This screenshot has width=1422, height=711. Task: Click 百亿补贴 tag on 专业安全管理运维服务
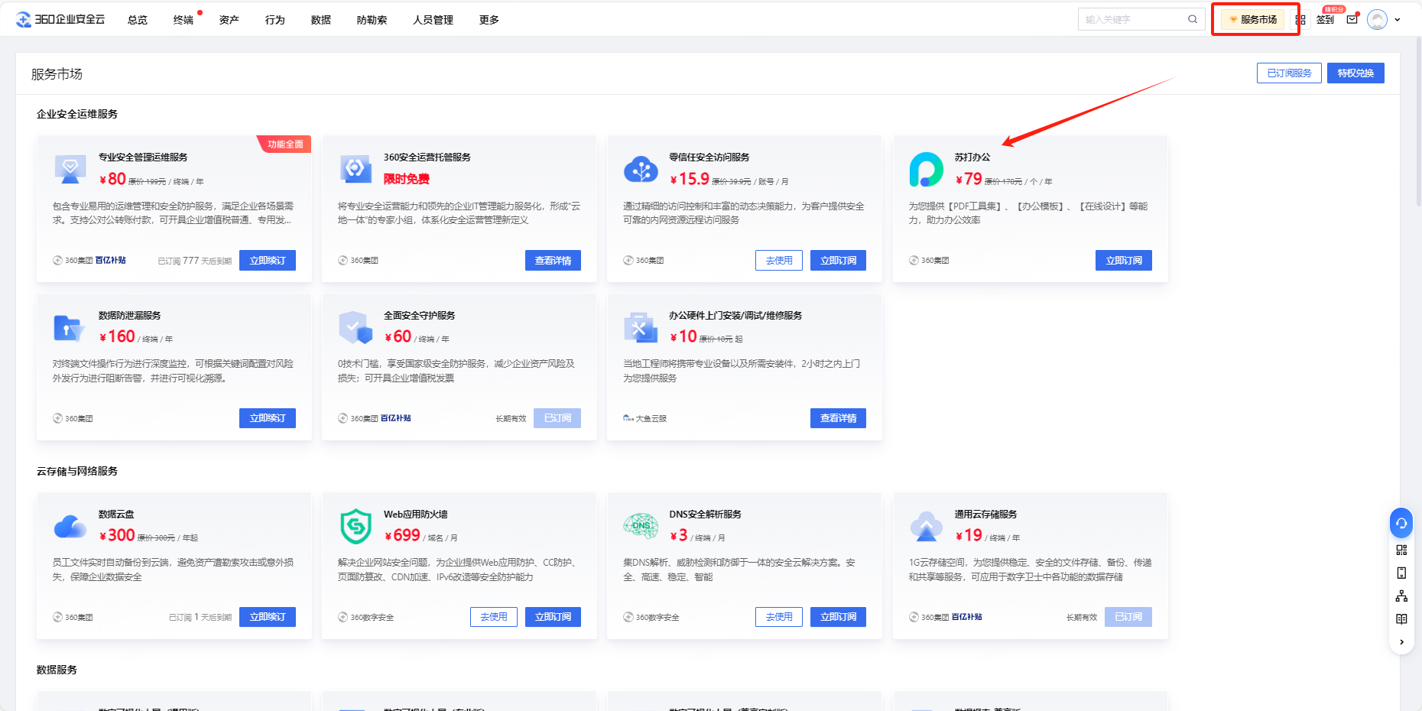[x=111, y=261]
